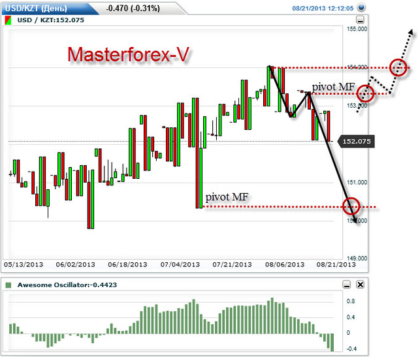The image size is (418, 357).
Task: Click the 08/21/2013 date axis label
Action: [336, 264]
